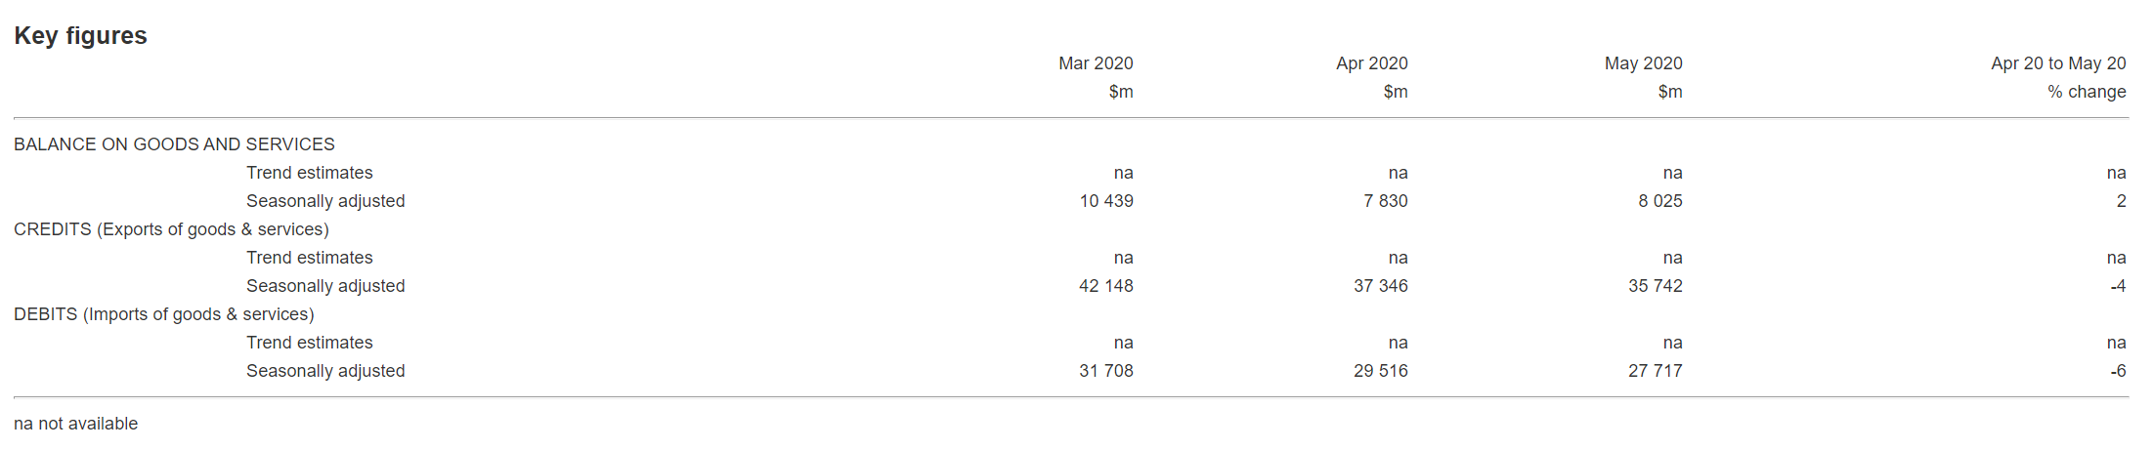Click the DEBITS (Imports of goods & services) label
Screen dimensions: 2153x450
tap(163, 314)
